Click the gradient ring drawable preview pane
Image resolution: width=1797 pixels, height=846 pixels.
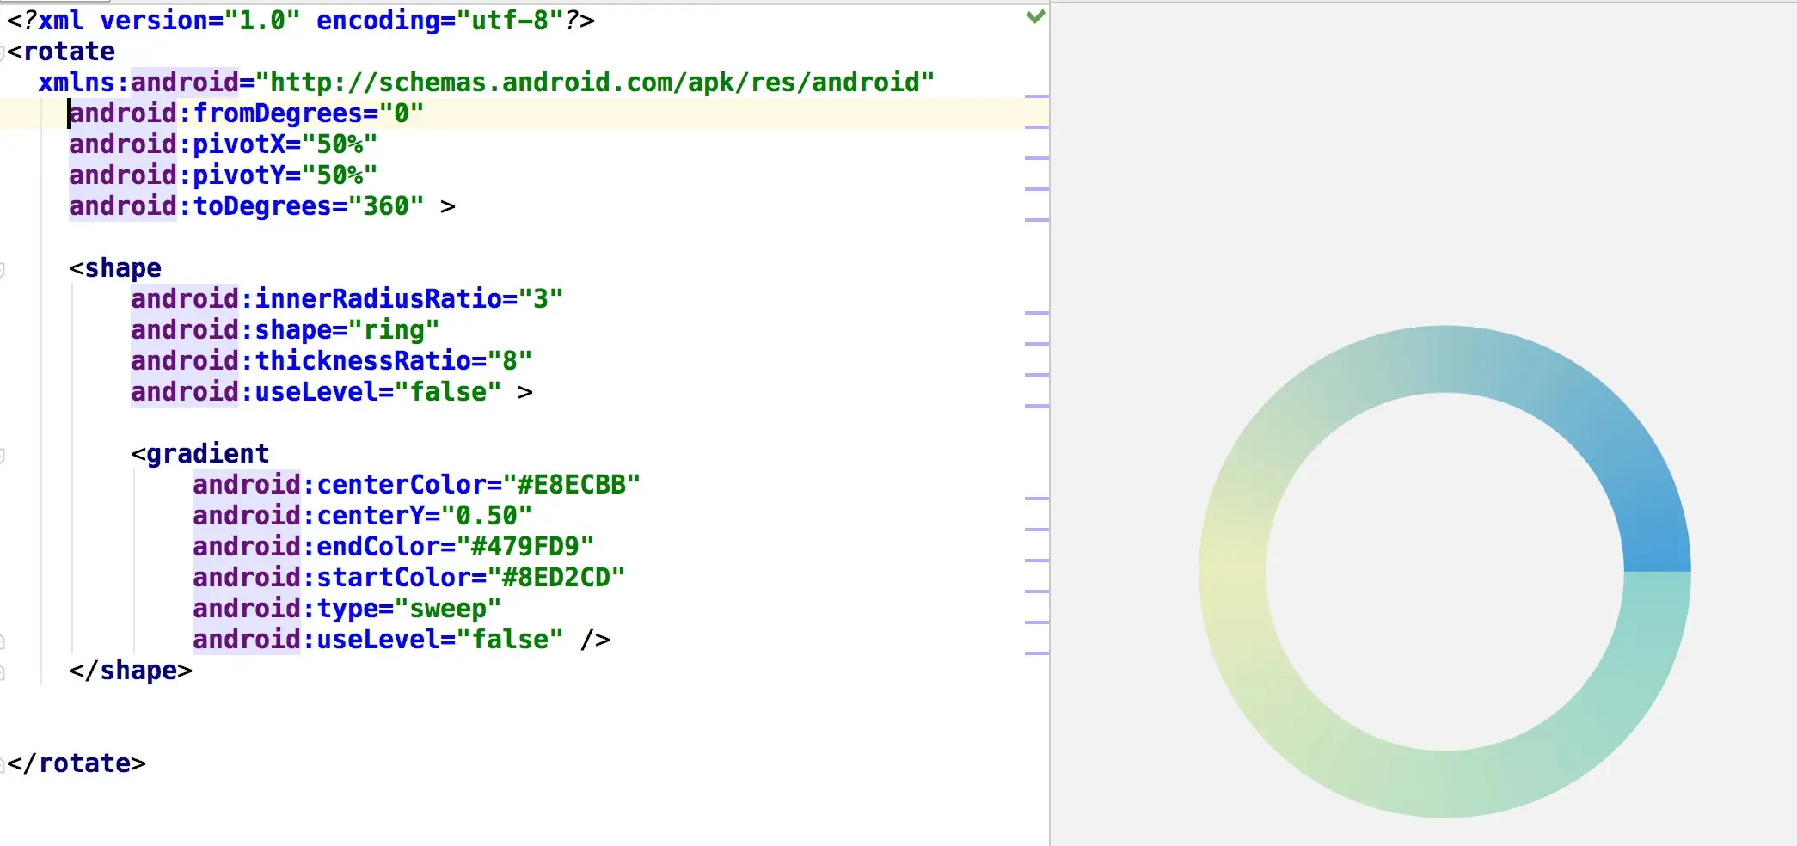point(1424,425)
